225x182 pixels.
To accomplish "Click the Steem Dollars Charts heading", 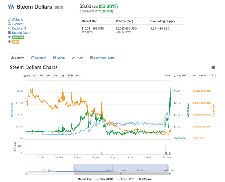I will (x=34, y=67).
